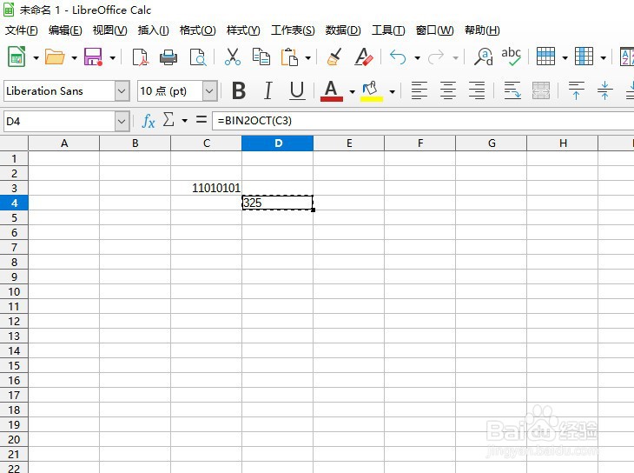Click the Print icon
This screenshot has width=634, height=473.
tap(168, 57)
